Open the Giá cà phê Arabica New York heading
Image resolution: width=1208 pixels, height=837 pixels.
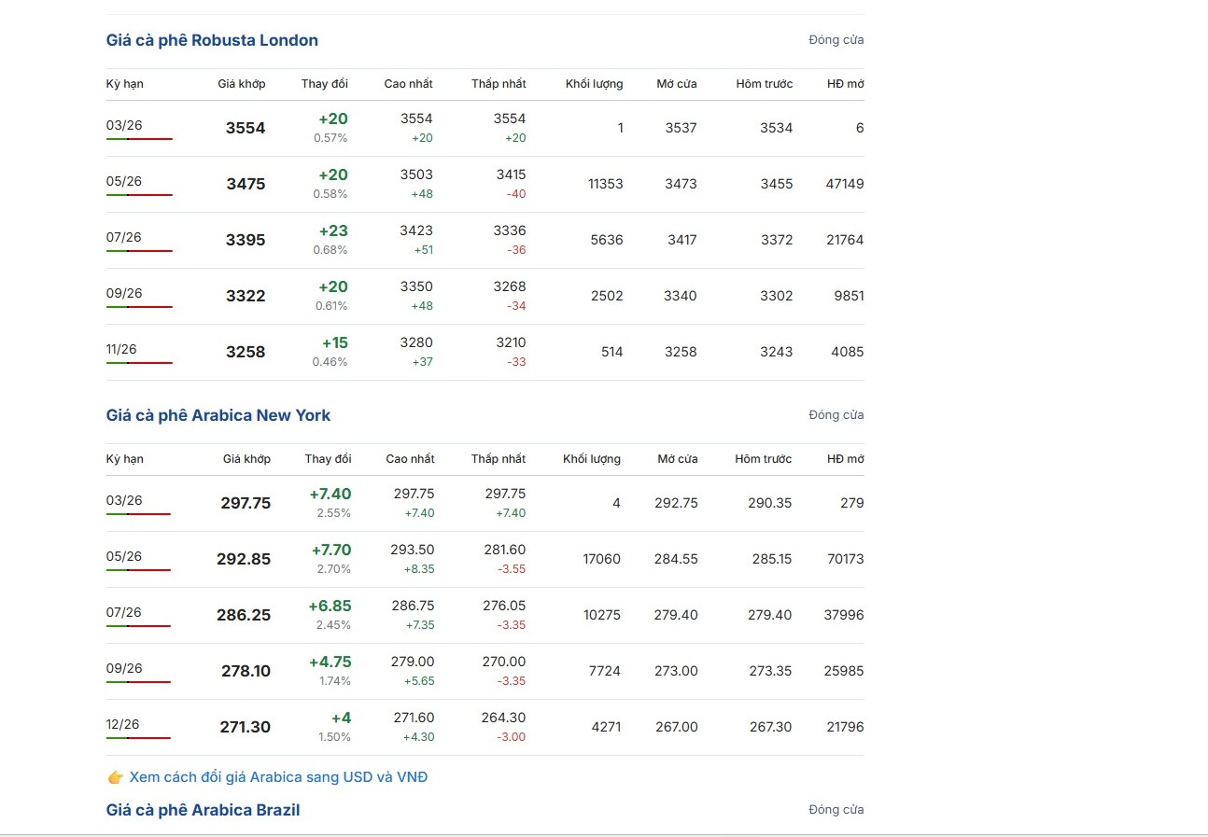tap(218, 415)
